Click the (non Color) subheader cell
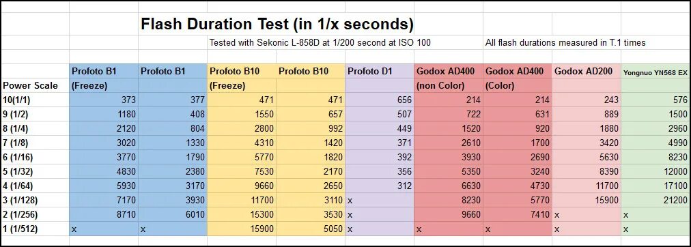Screen dimensions: 691x247 (448, 85)
